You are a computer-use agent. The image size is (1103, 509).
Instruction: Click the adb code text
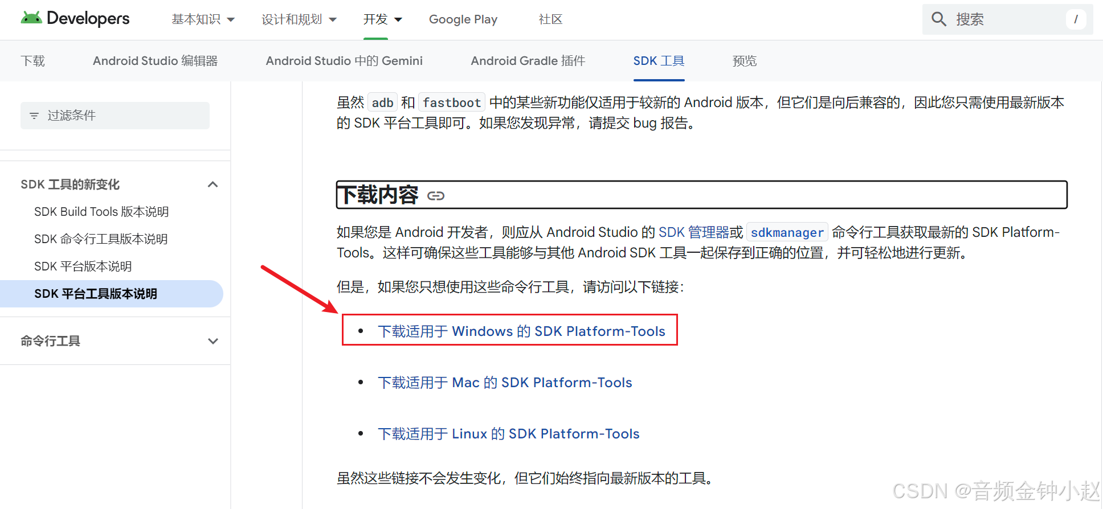pos(383,103)
